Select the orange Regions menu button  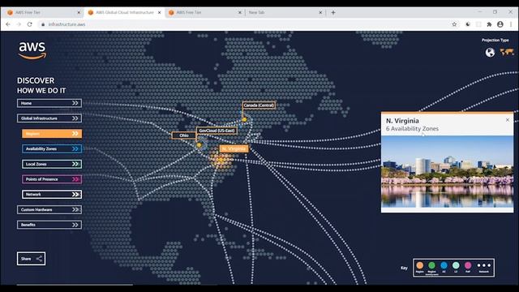coord(52,133)
